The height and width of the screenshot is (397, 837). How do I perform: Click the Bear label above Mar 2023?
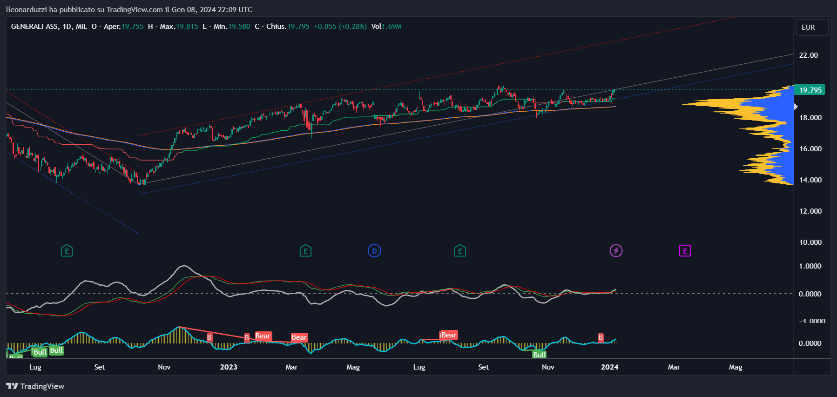[299, 337]
